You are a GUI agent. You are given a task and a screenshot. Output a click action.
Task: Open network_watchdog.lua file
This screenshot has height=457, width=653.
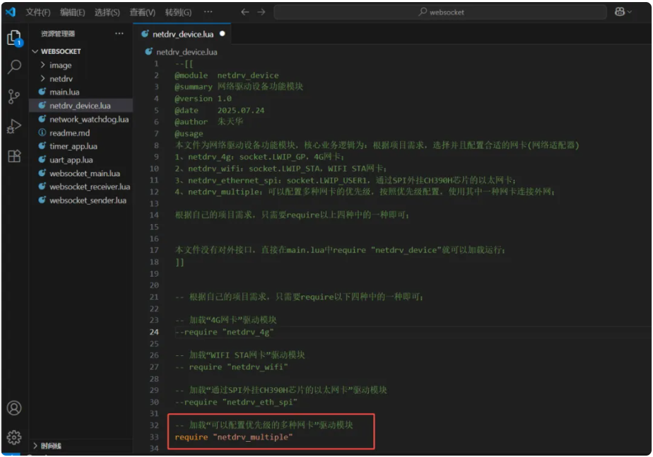tap(89, 119)
